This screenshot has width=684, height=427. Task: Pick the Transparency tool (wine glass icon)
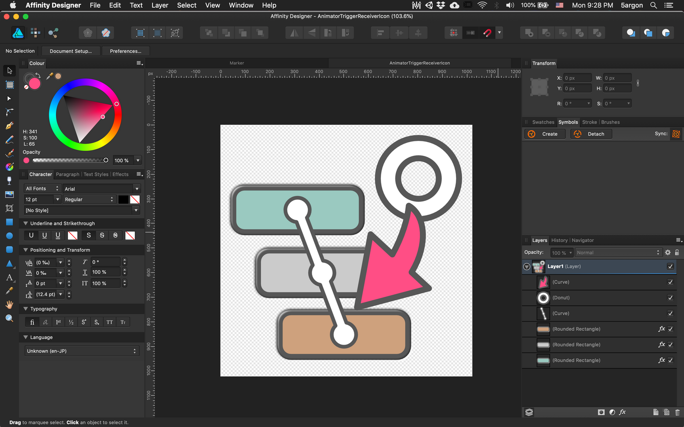coord(9,181)
